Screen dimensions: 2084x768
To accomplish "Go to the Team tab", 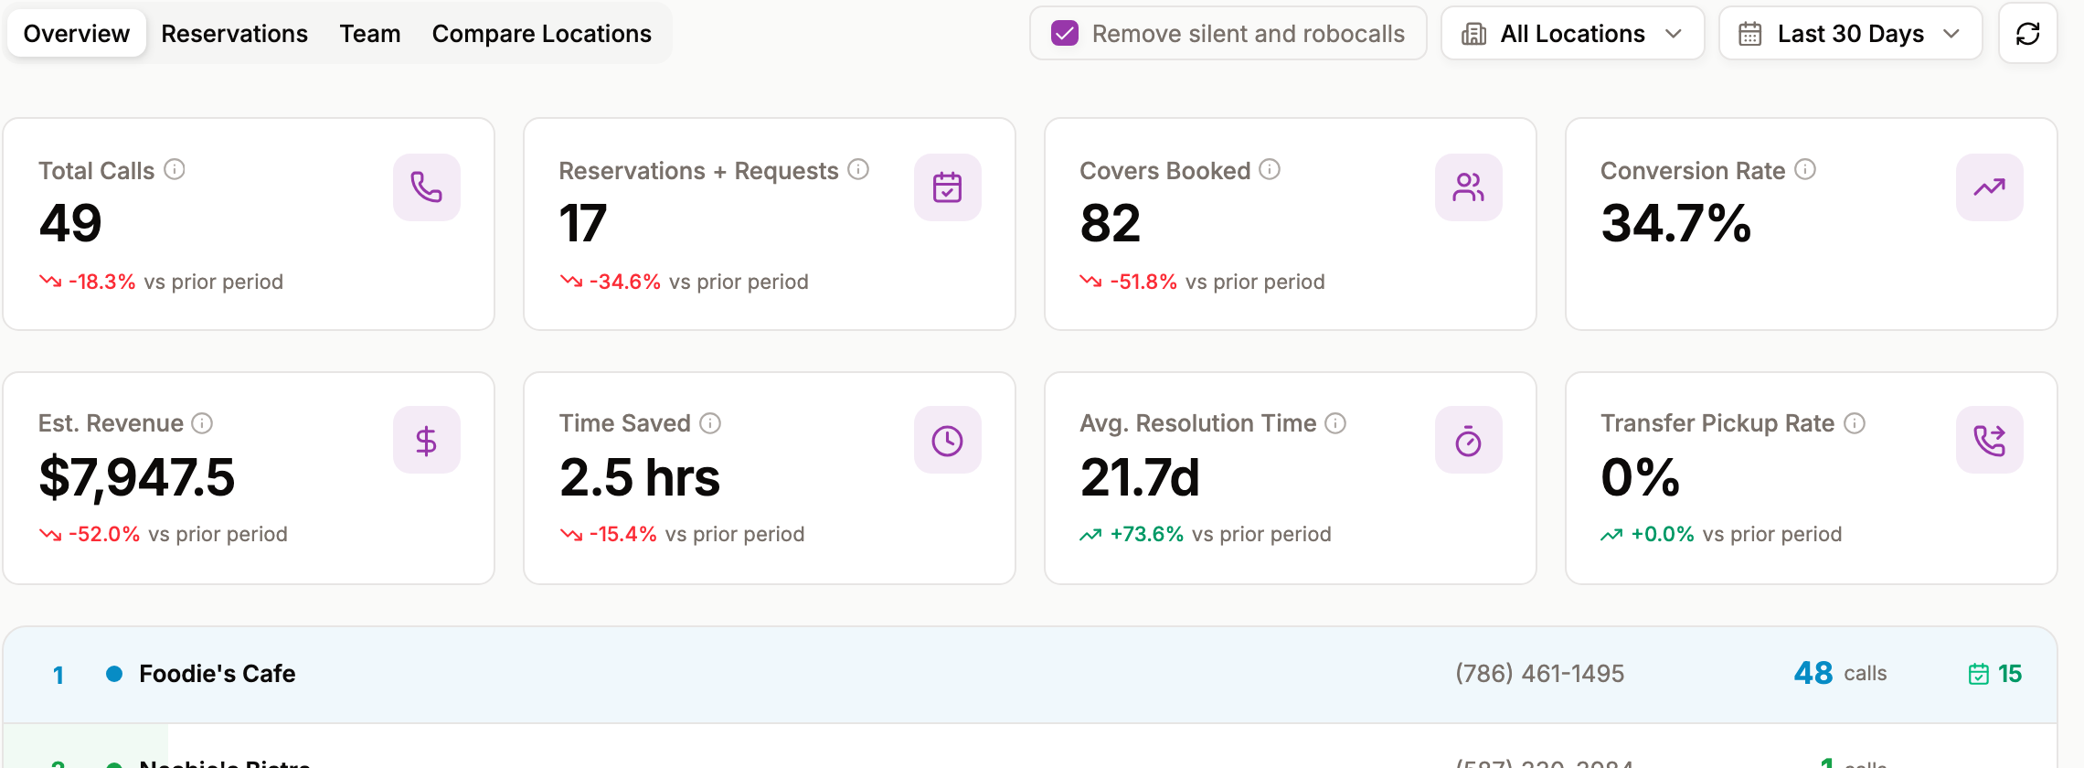I will (x=370, y=34).
